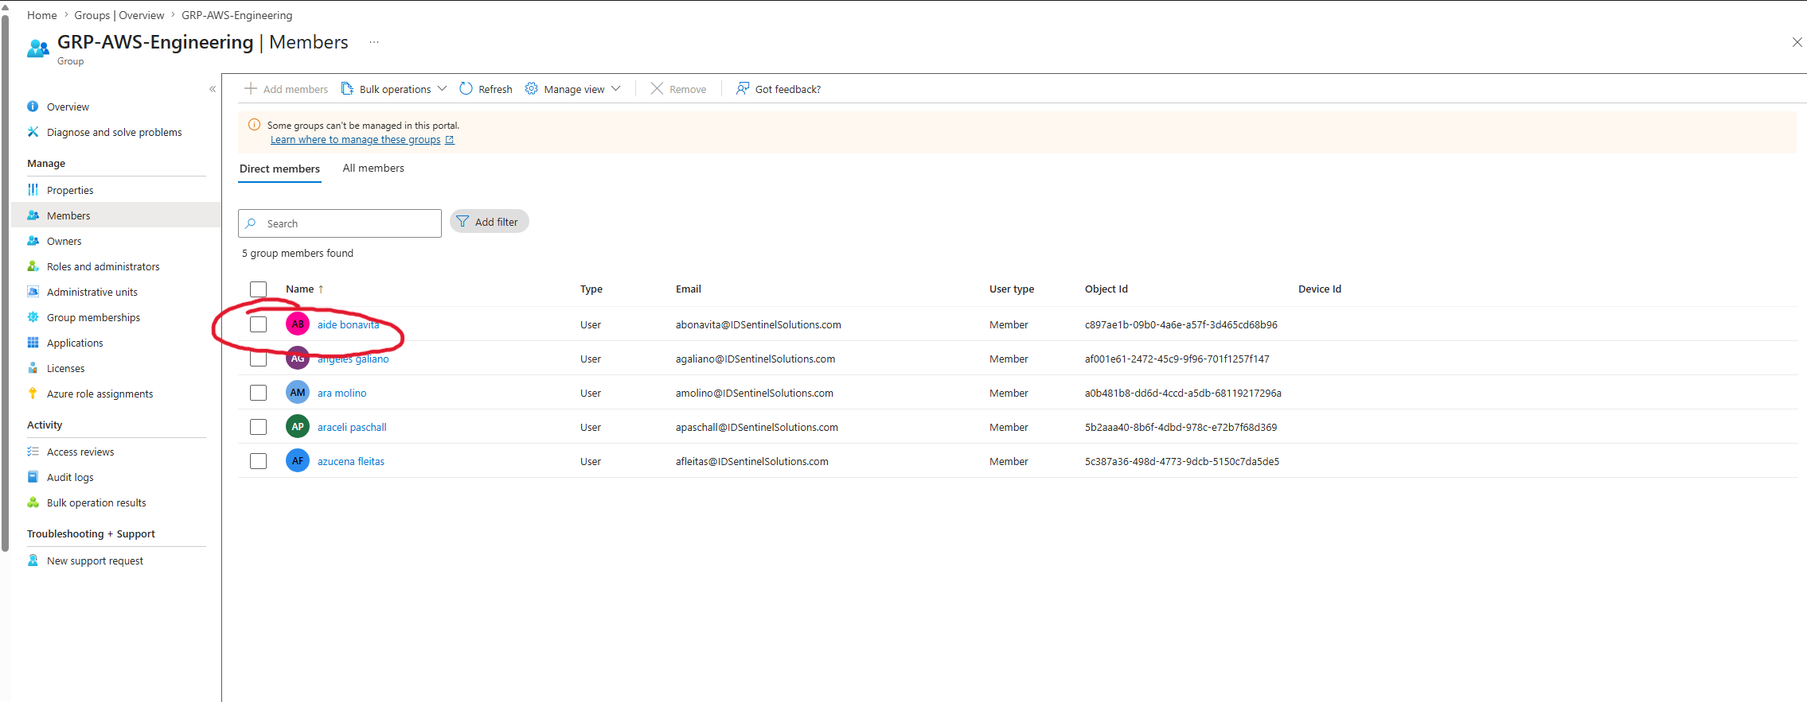Viewport: 1807px width, 702px height.
Task: Click the Overview info icon in sidebar
Action: [33, 107]
